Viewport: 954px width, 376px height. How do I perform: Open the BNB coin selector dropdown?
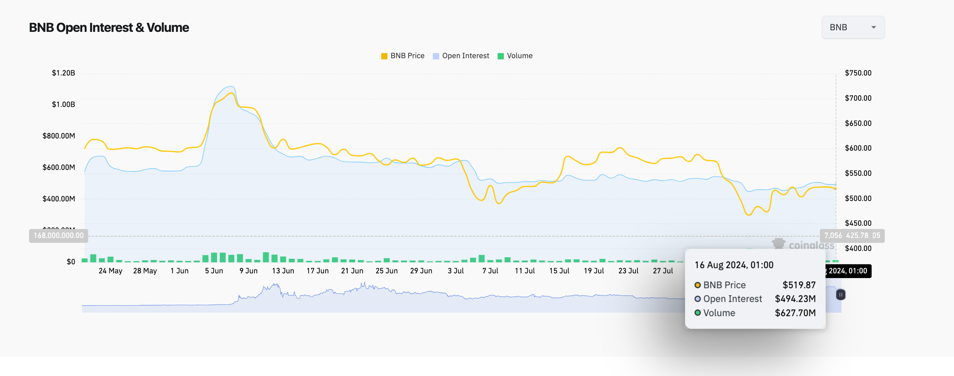(853, 27)
